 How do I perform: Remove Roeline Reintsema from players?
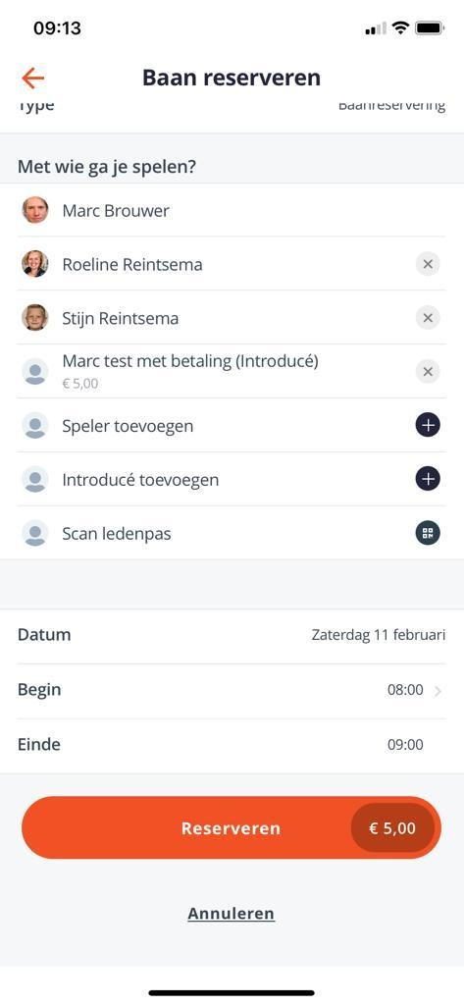click(428, 264)
